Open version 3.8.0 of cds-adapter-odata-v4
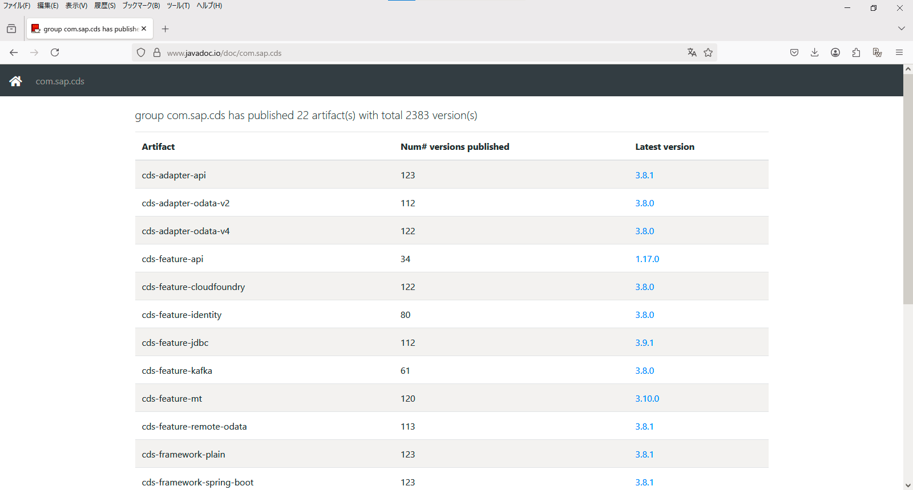This screenshot has height=490, width=913. 645,231
